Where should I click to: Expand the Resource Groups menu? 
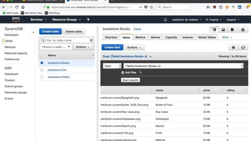tap(66, 20)
